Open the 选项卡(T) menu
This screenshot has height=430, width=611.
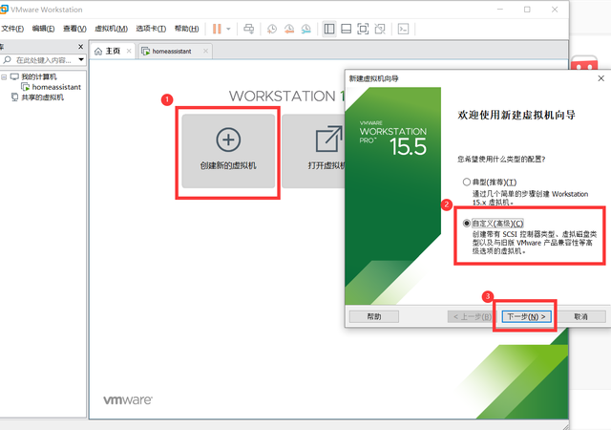point(151,29)
